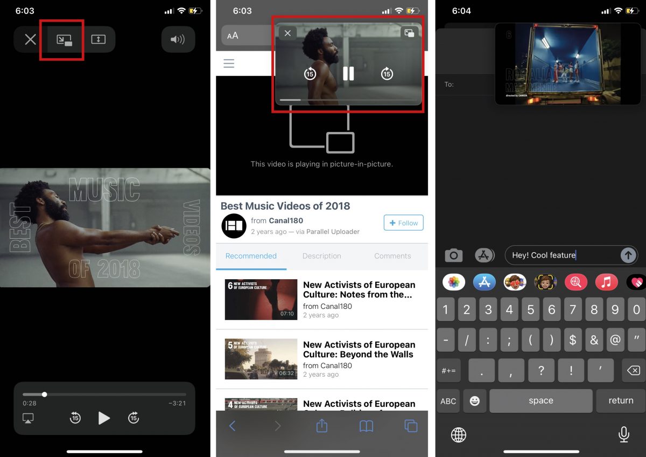Send the message with the arrow button
This screenshot has width=646, height=457.
628,255
